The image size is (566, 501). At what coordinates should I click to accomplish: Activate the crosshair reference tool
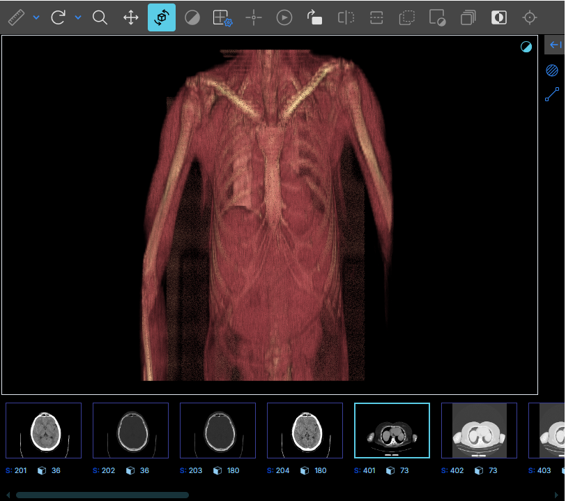click(x=254, y=17)
